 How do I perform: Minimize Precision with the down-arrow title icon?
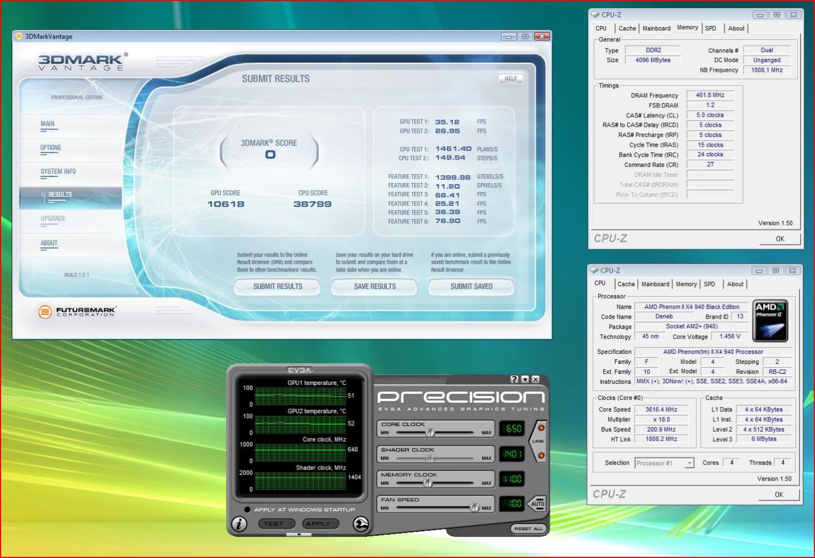(x=525, y=379)
